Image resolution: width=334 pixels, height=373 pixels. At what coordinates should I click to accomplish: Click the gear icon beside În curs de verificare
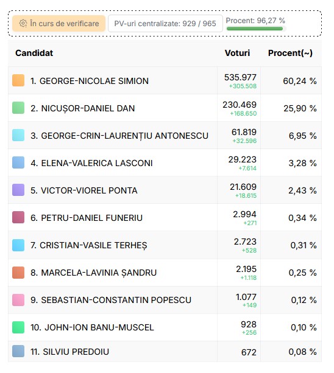(23, 23)
